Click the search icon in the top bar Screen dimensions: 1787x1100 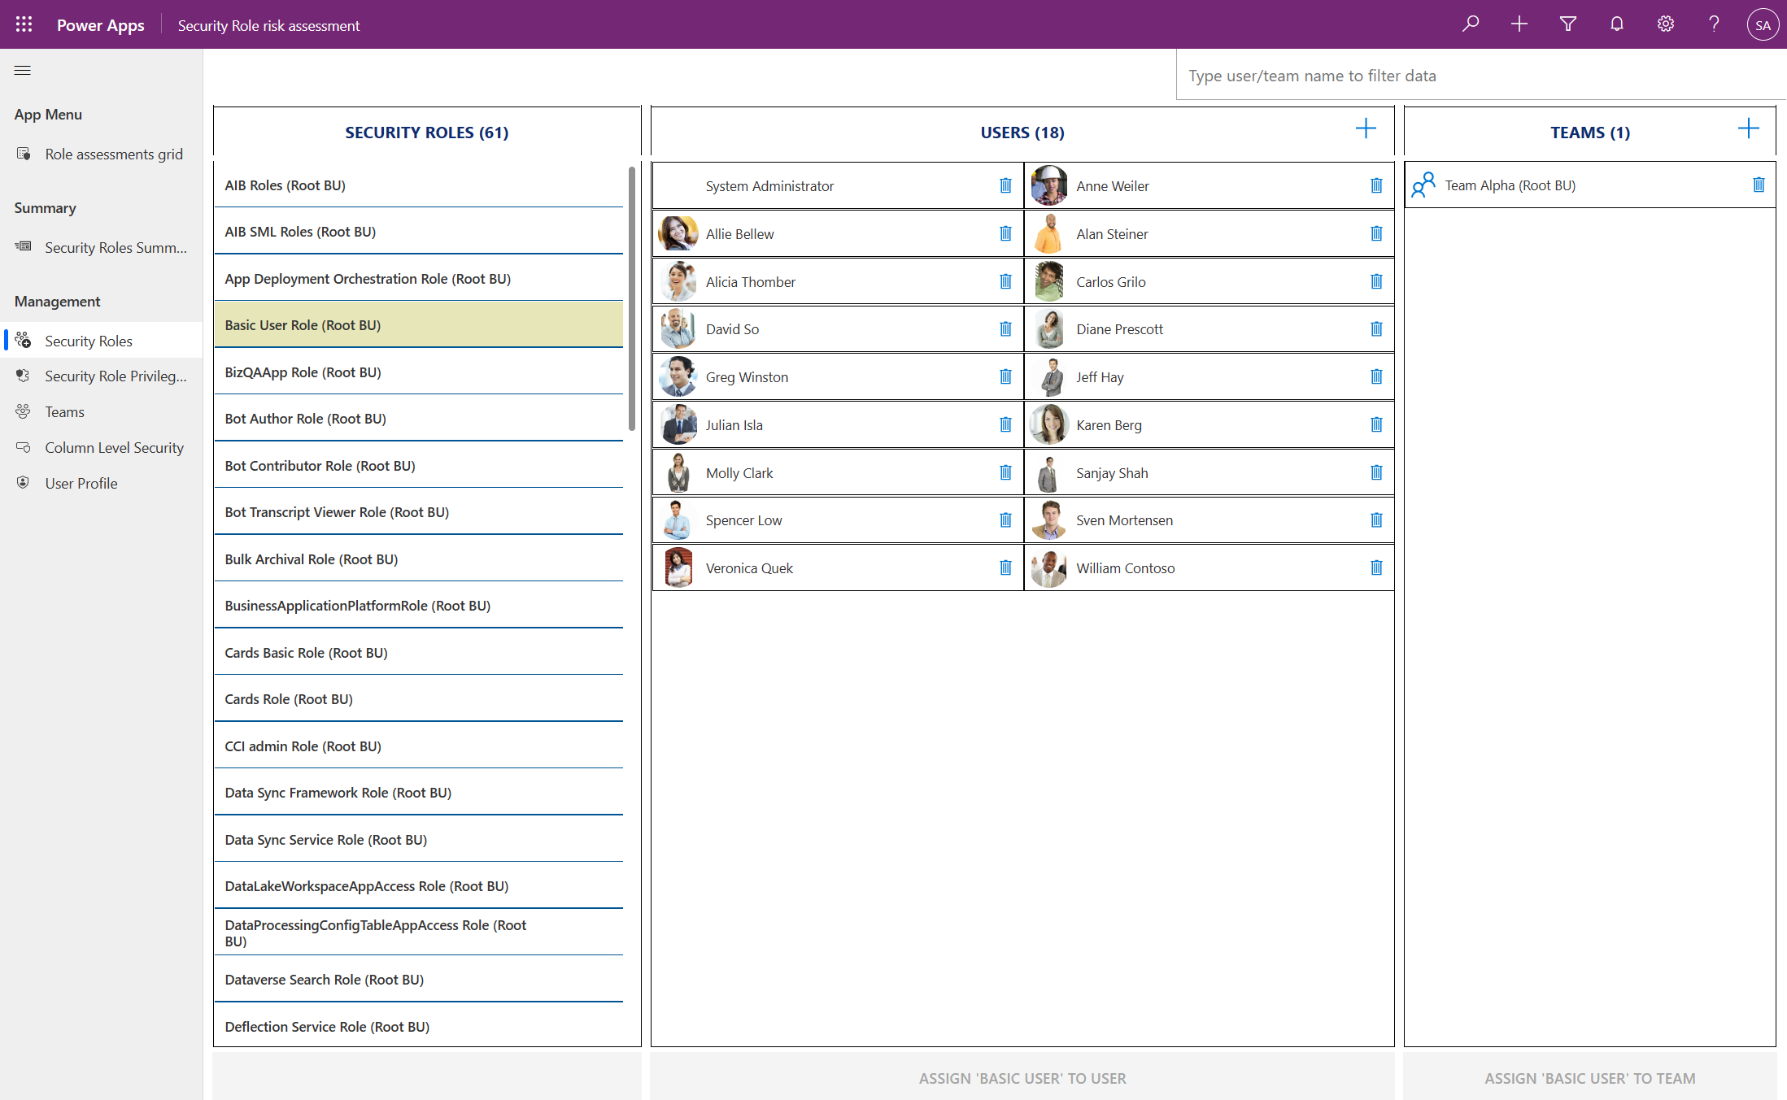pyautogui.click(x=1470, y=24)
